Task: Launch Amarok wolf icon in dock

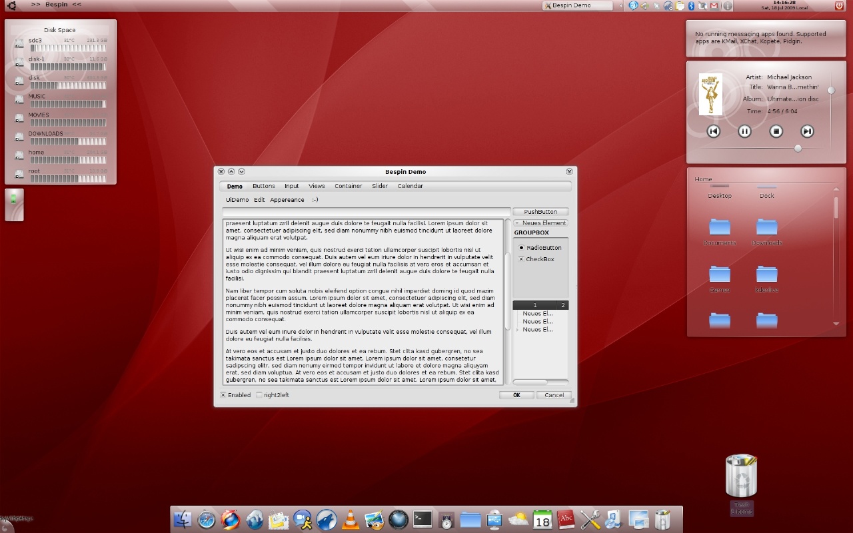Action: pyautogui.click(x=327, y=519)
